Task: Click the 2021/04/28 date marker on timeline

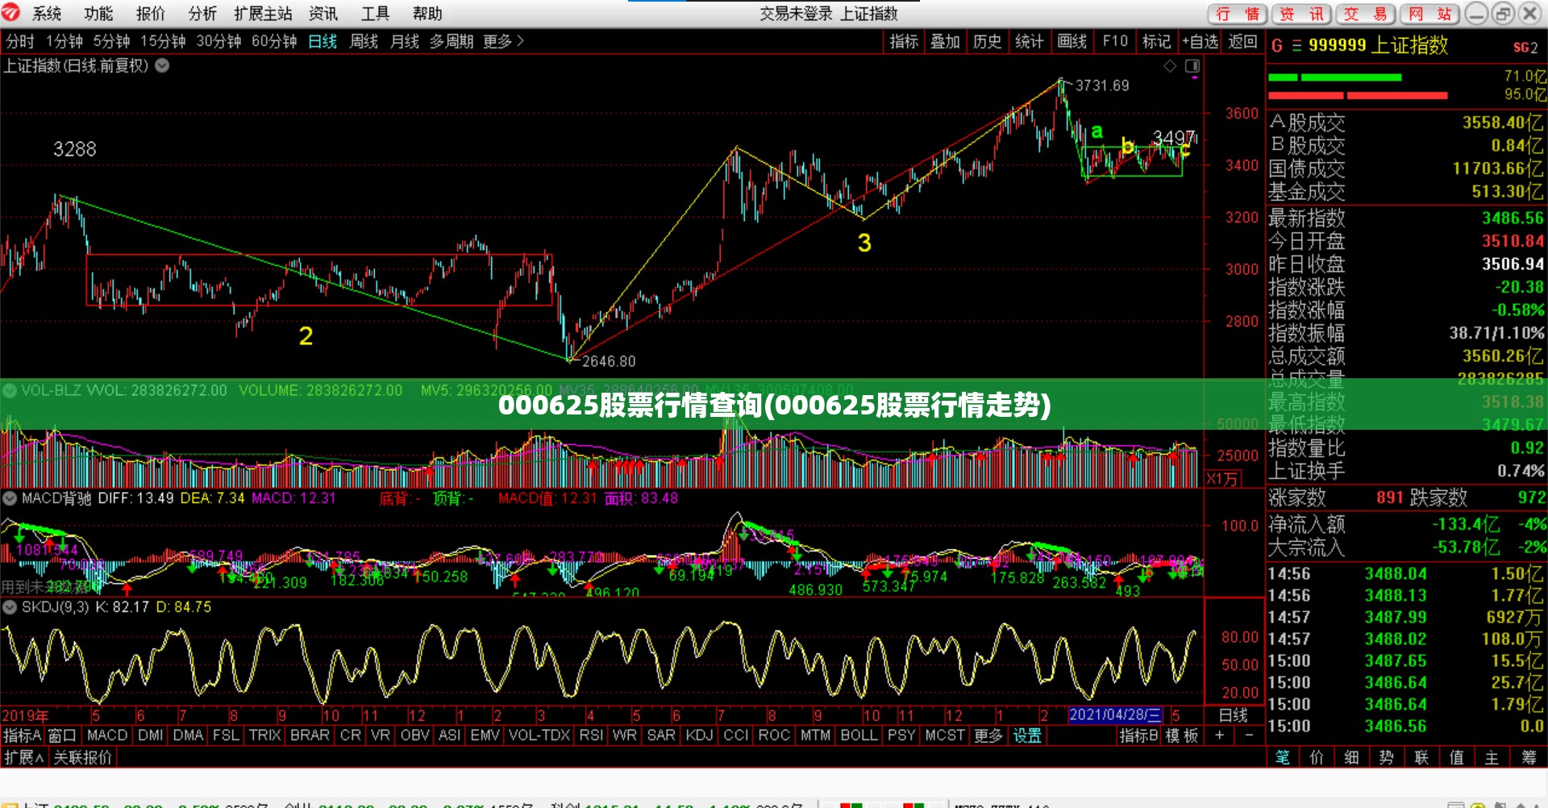Action: [1115, 715]
